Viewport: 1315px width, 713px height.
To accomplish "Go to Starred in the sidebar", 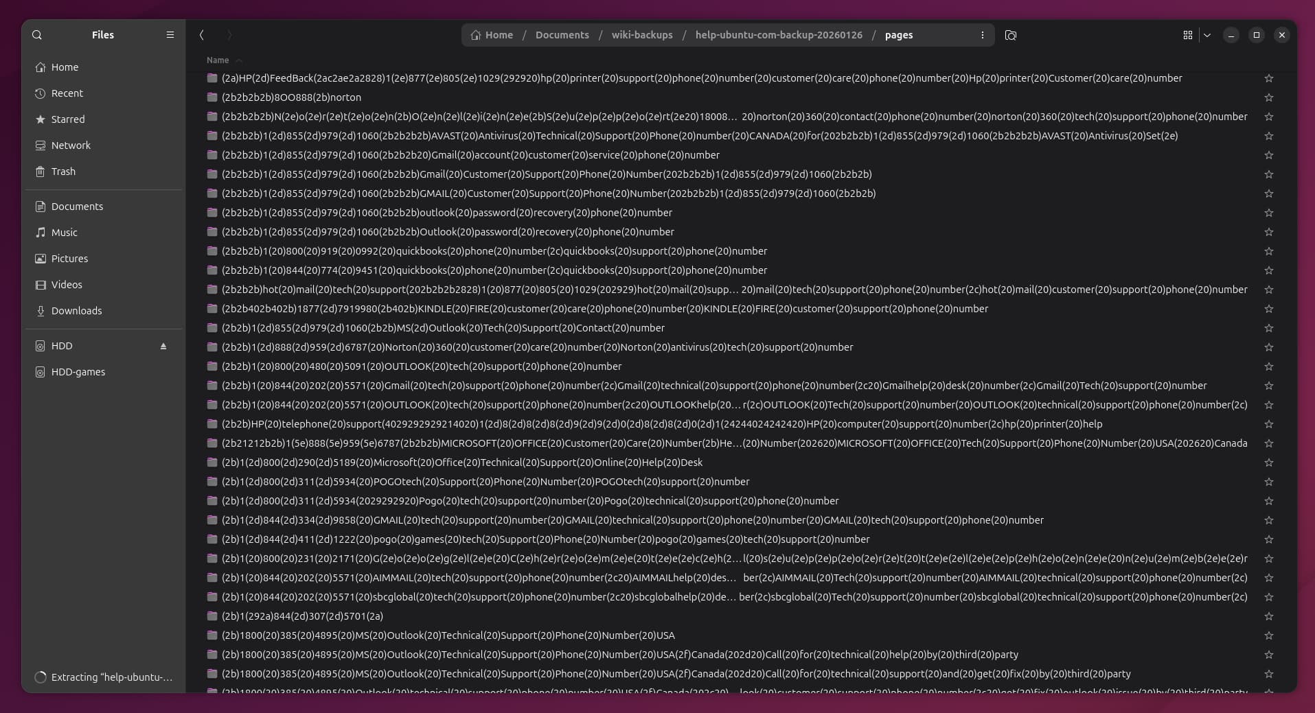I will (x=68, y=119).
